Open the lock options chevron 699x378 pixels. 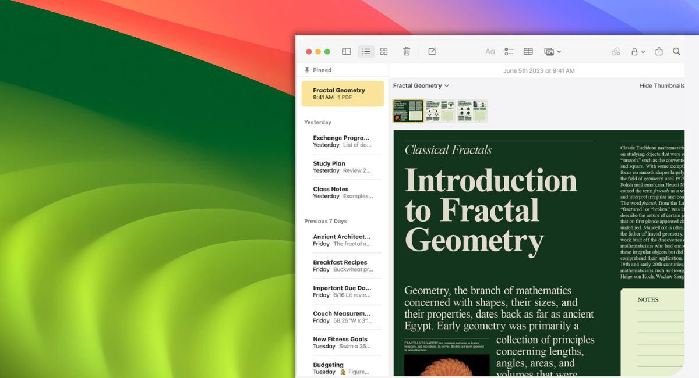(644, 51)
